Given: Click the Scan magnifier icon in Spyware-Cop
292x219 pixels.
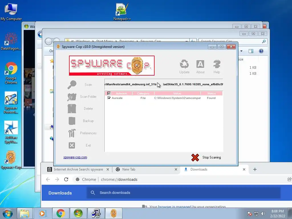Looking at the screenshot, I should (72, 85).
